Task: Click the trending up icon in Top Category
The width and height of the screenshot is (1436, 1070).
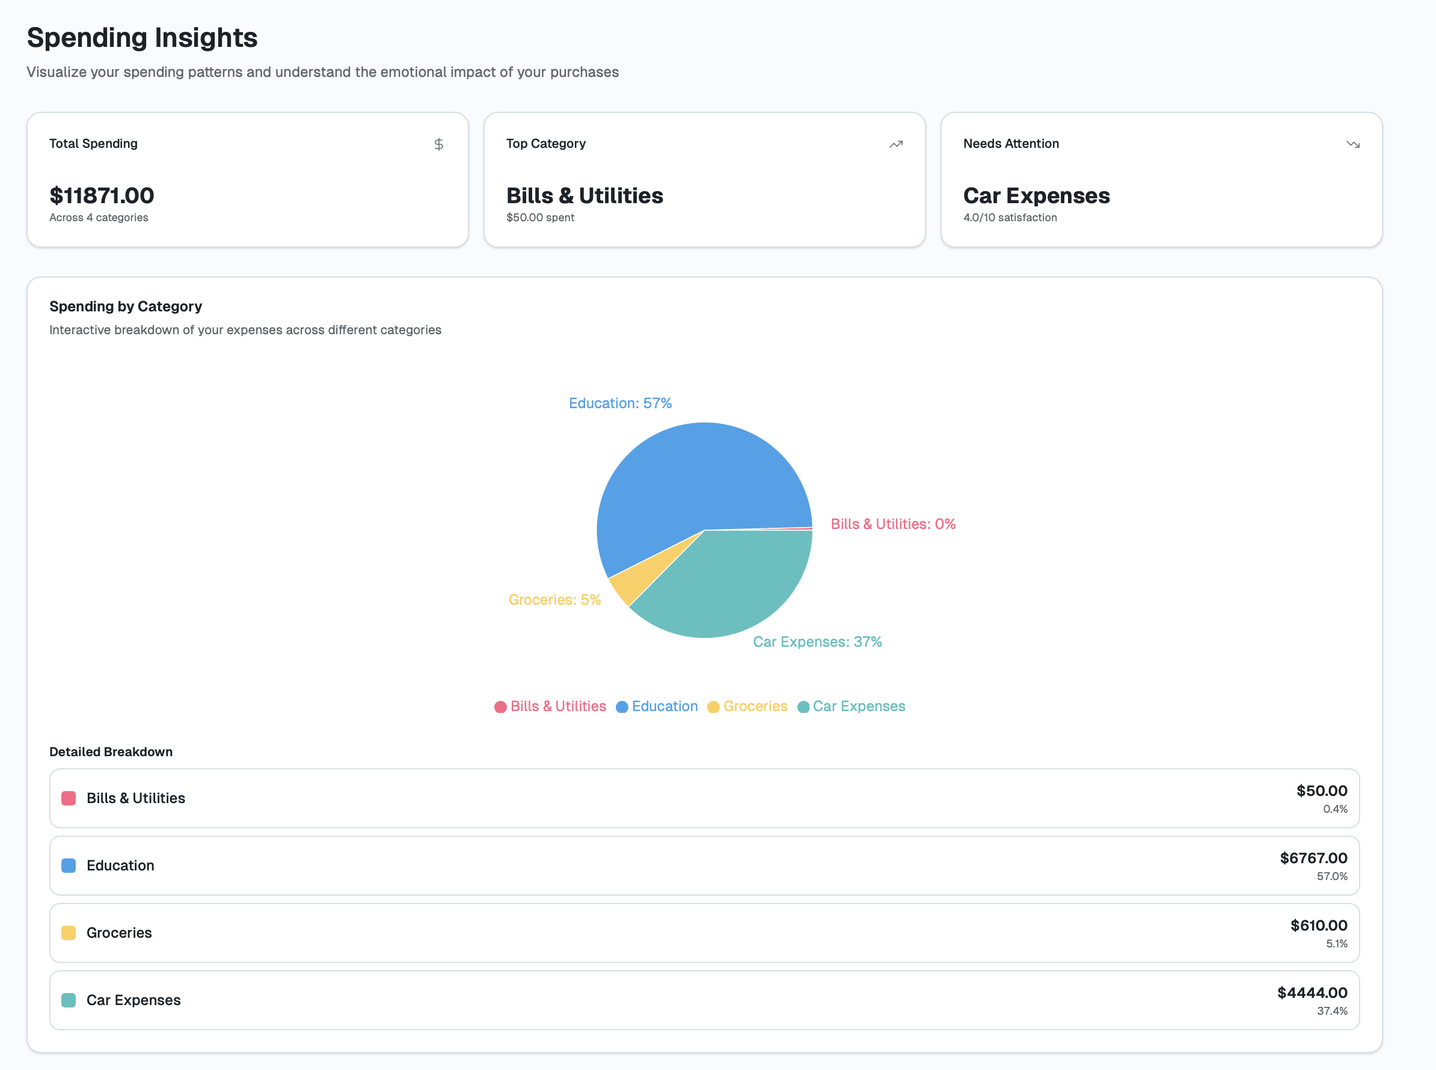Action: [x=895, y=144]
